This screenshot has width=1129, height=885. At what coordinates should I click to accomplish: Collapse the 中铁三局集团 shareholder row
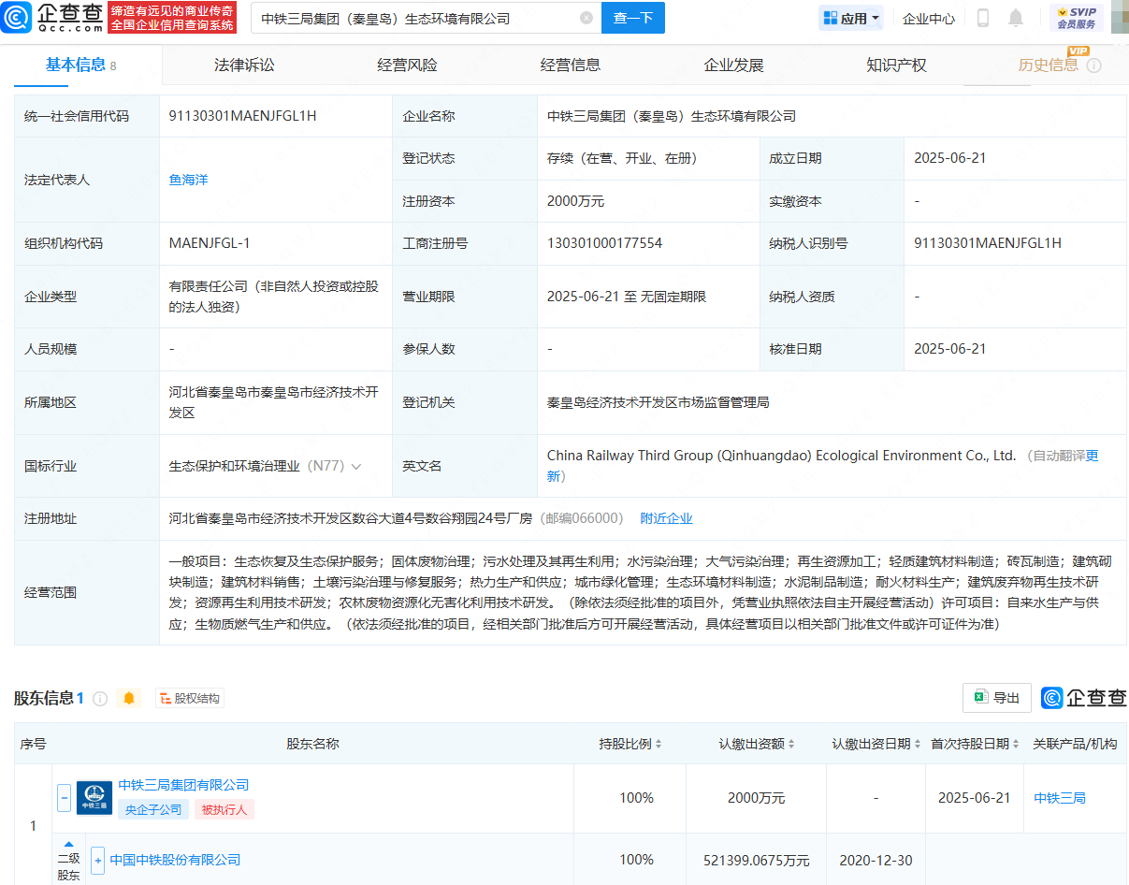click(65, 798)
